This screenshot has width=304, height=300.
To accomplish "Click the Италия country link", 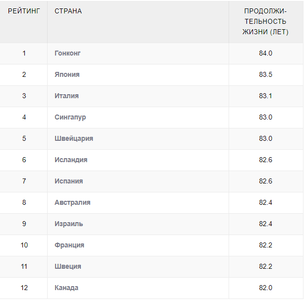I will coord(66,96).
